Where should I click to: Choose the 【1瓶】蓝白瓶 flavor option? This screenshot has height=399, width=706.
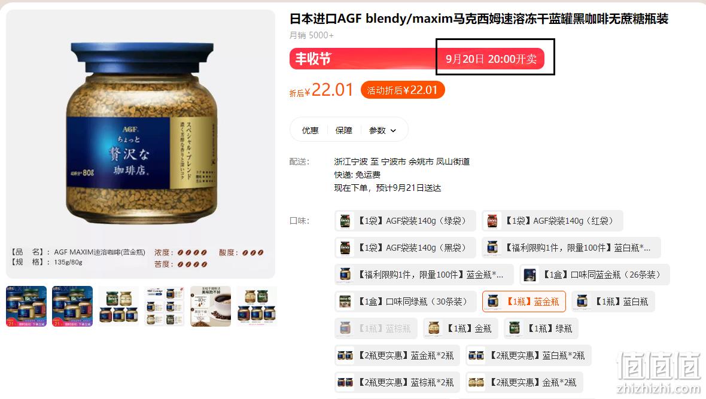click(613, 301)
